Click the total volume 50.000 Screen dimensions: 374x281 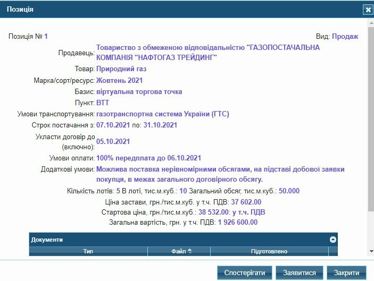[x=289, y=191]
